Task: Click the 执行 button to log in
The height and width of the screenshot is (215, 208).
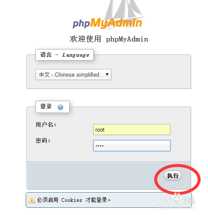Action: pos(173,176)
